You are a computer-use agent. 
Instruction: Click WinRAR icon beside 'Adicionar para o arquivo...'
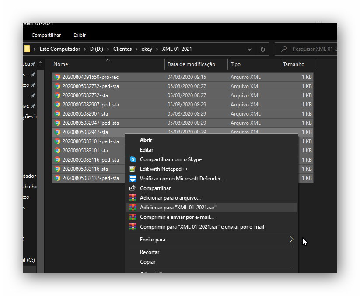click(133, 198)
